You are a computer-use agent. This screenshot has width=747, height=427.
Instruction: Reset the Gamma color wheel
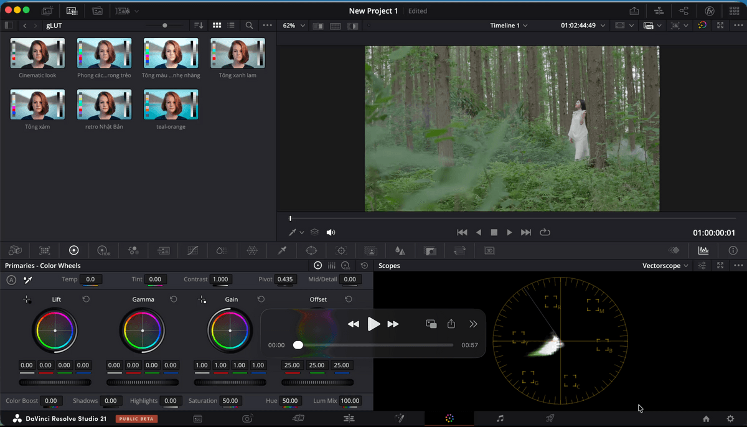174,299
